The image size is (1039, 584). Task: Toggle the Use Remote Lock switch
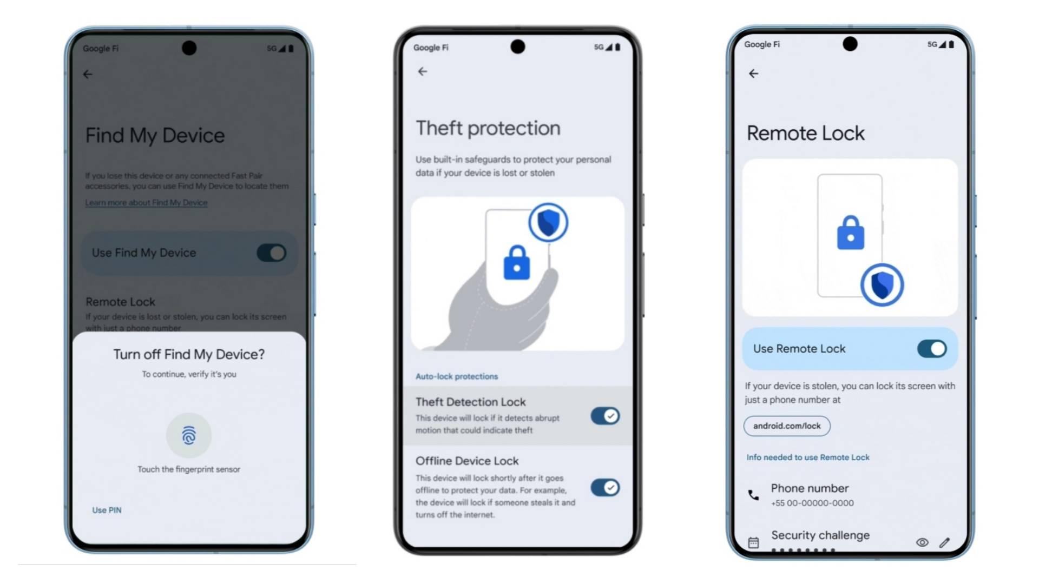coord(932,349)
